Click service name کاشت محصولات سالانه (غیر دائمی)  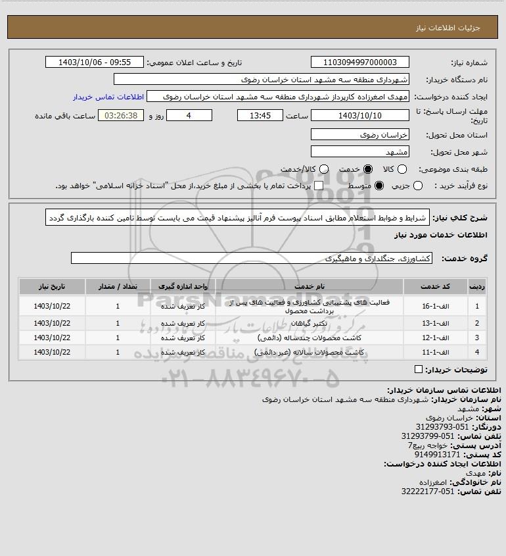[309, 352]
